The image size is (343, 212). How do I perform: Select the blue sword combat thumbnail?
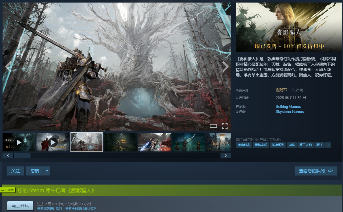coord(155,142)
